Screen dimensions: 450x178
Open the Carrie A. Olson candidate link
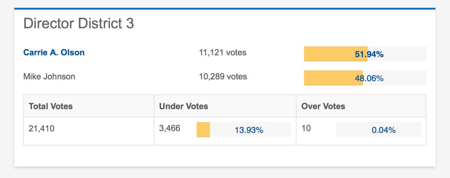pos(54,53)
